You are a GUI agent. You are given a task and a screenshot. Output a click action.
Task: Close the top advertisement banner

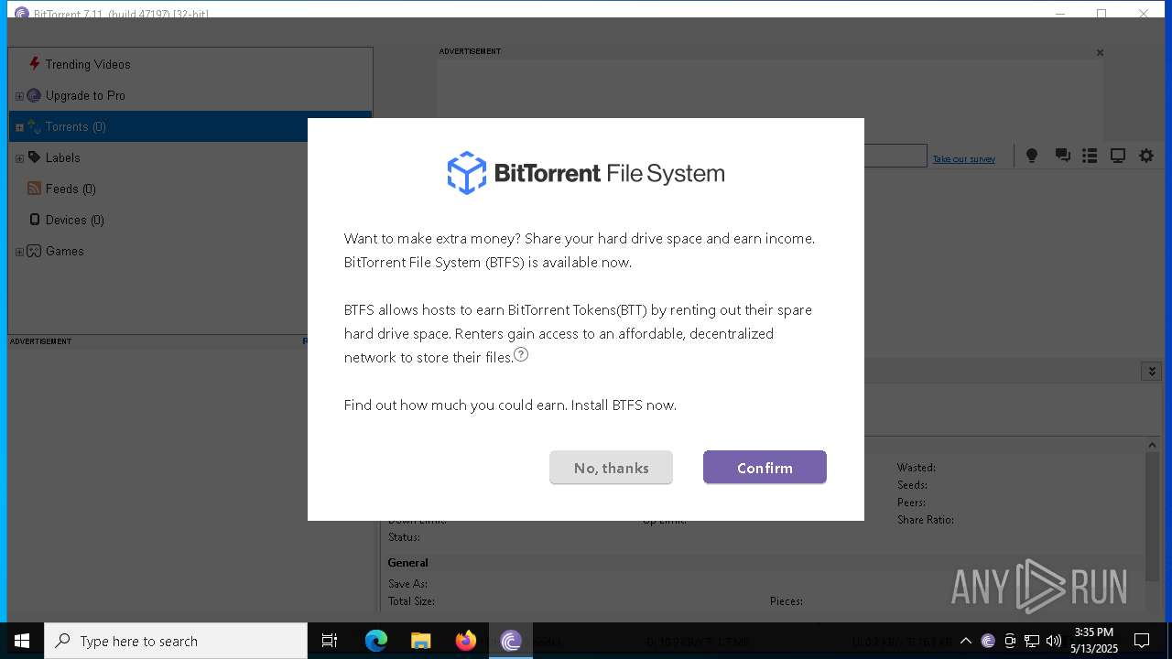[x=1100, y=53]
